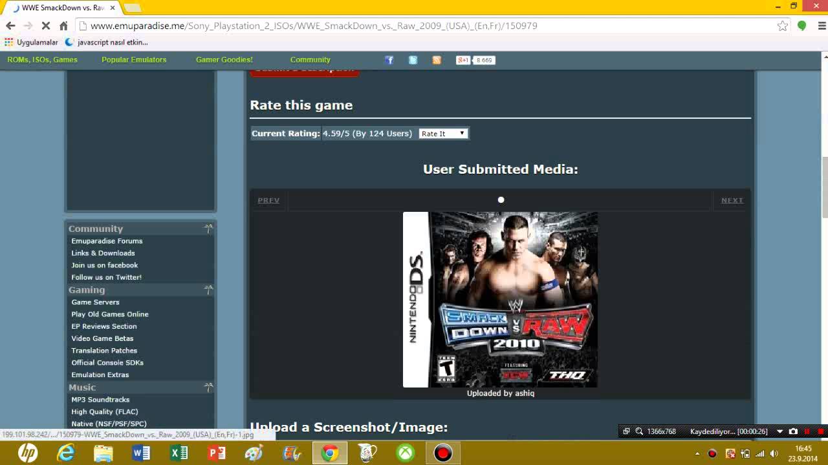Click the HP Start button on taskbar
Image resolution: width=828 pixels, height=465 pixels.
28,453
